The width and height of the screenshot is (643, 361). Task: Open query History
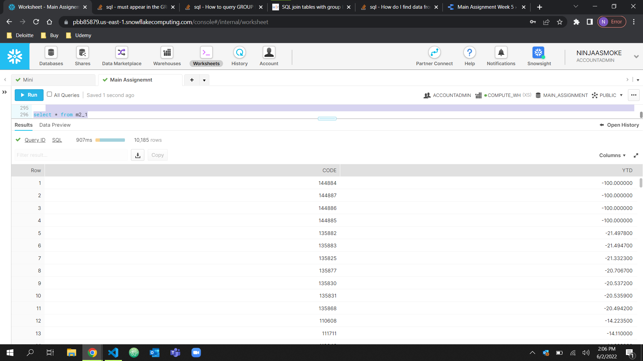239,56
